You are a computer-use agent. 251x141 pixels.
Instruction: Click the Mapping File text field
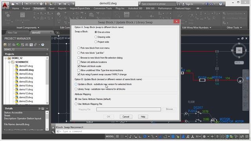coord(129,109)
